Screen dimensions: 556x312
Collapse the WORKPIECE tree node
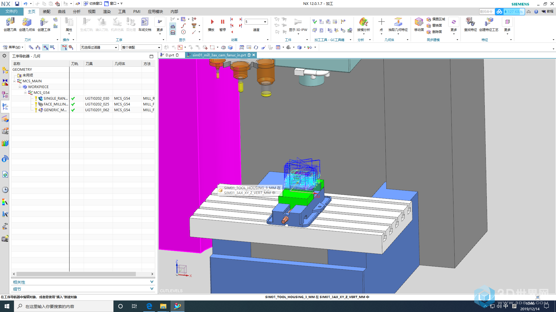20,87
